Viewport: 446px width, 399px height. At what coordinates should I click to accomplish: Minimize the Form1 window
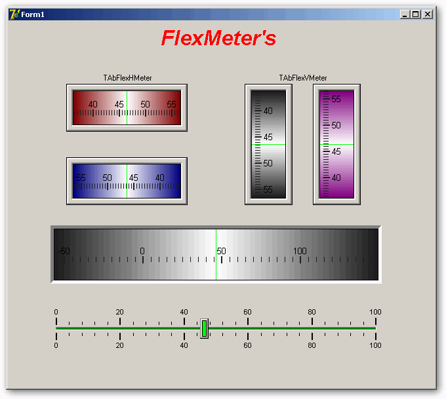405,14
